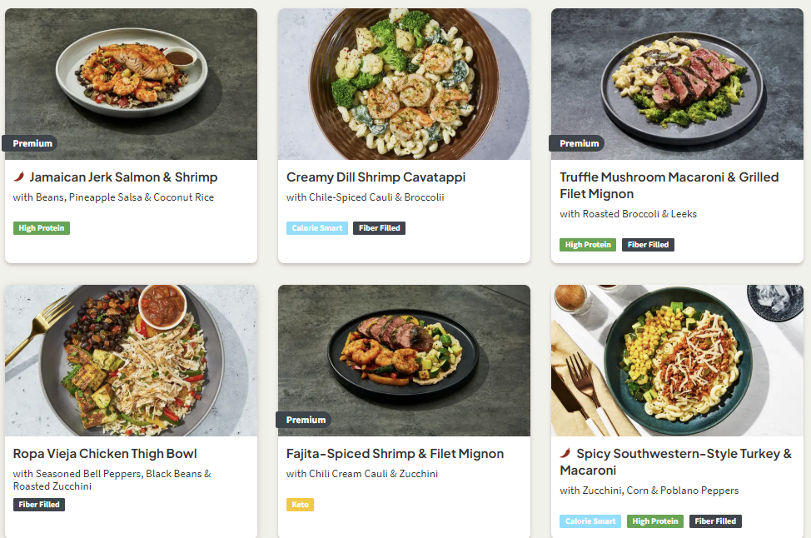This screenshot has width=811, height=538.
Task: Open the Jamaican Jerk Salmon & Shrimp meal photo
Action: [131, 83]
